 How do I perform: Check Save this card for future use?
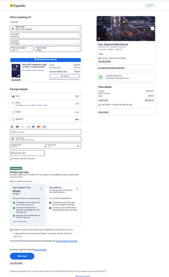click(11, 159)
